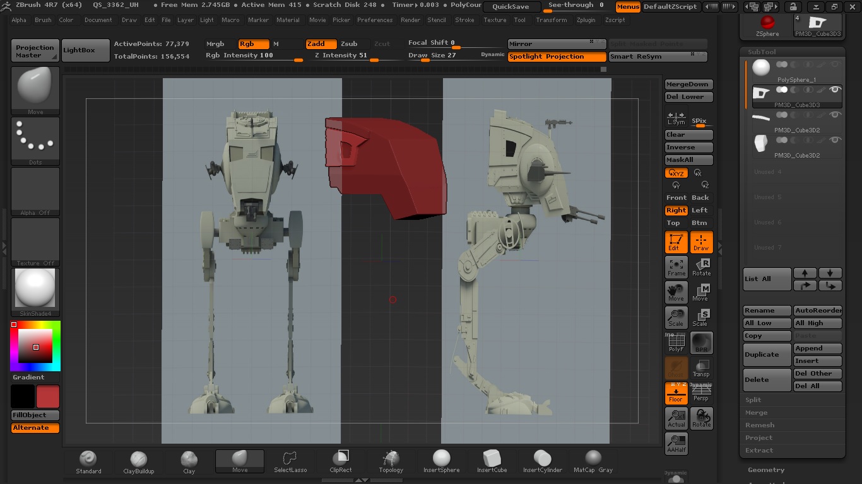Pick the MatCap Gray material
Screen dimensions: 862x484
pyautogui.click(x=593, y=462)
